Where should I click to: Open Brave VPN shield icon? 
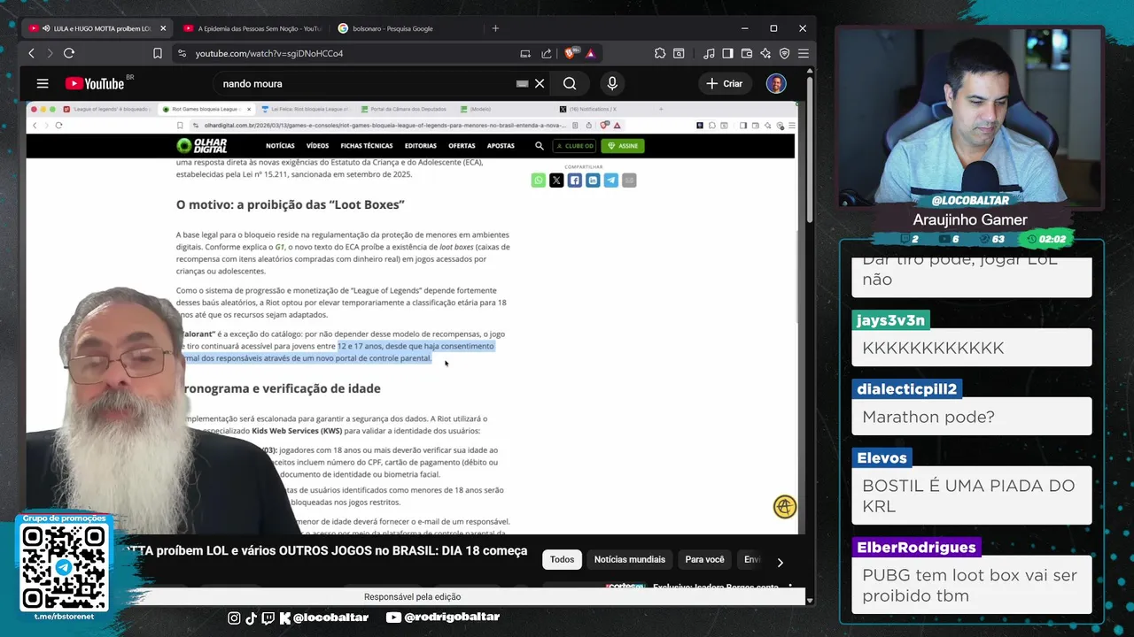pos(784,53)
